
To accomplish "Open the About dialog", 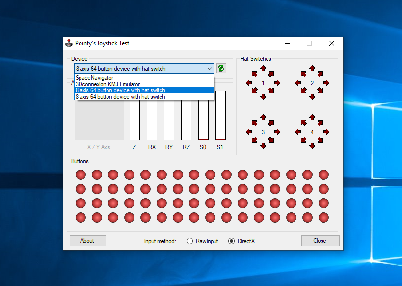I will [88, 241].
